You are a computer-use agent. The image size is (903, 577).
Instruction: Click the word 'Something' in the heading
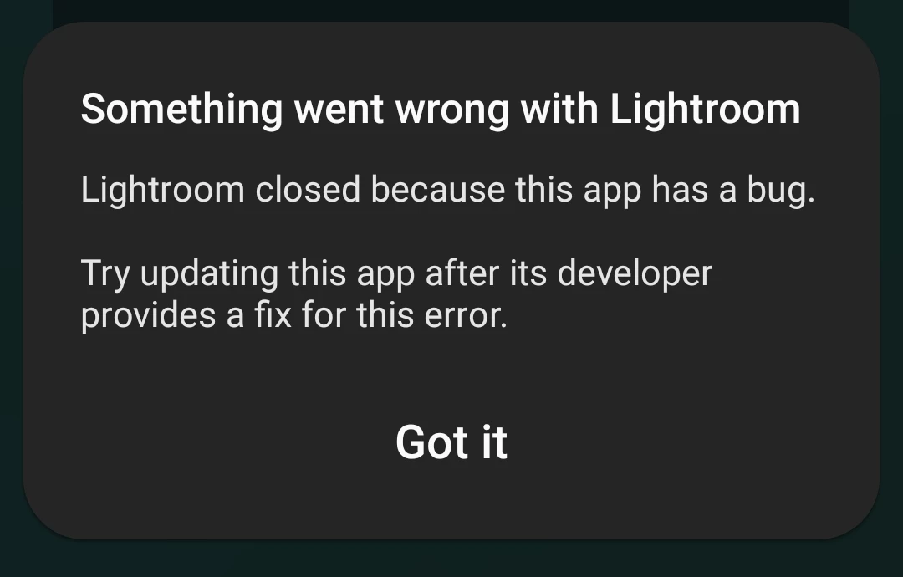pos(181,110)
